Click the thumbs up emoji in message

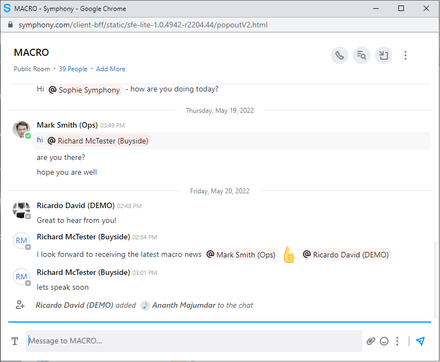289,255
